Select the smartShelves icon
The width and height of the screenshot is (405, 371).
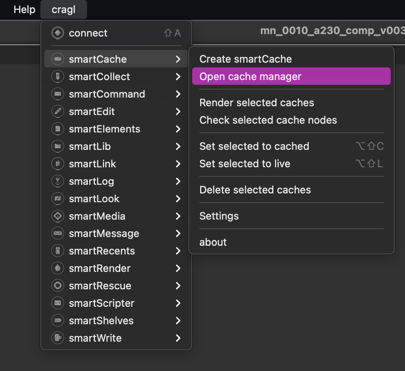tap(58, 321)
